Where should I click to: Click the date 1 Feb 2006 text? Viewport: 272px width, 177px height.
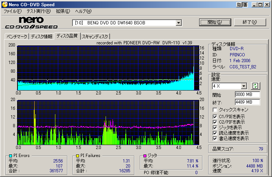pos(240,61)
